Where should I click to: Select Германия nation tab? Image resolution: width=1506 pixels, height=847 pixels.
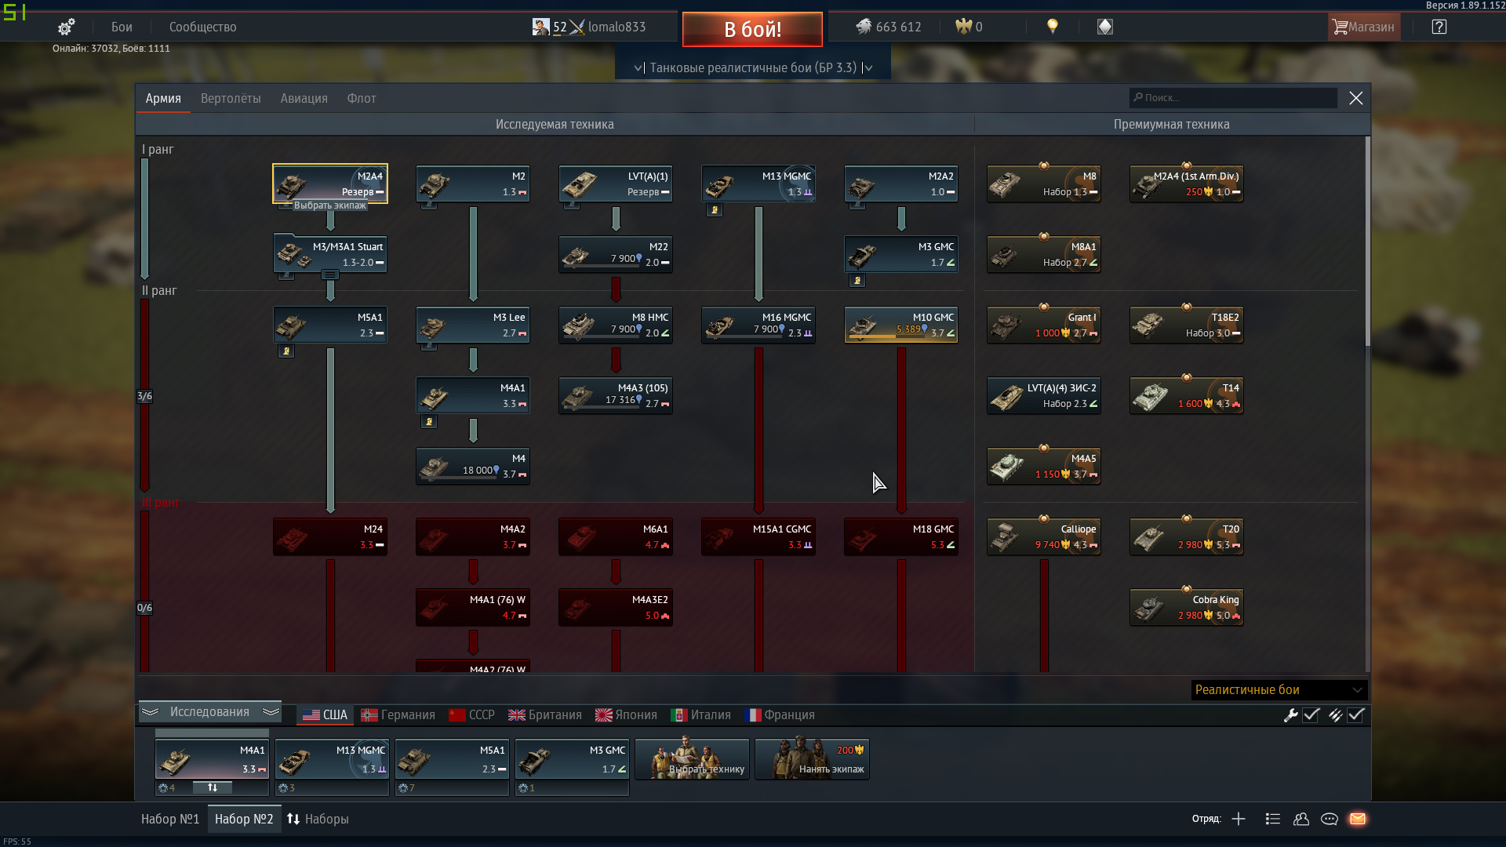(398, 714)
